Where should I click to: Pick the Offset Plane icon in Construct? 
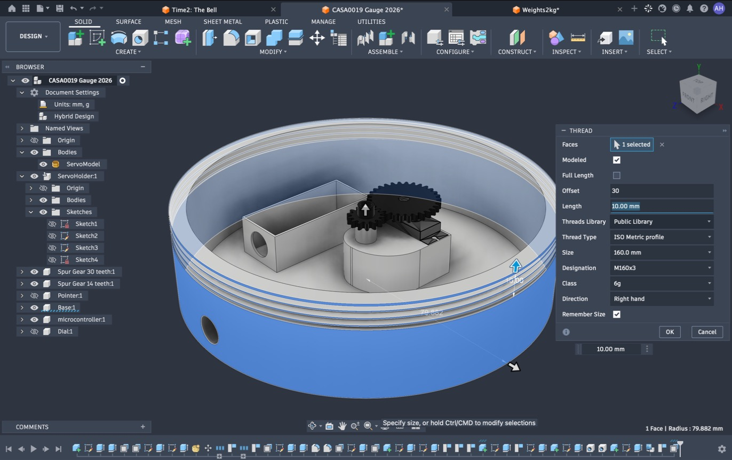click(517, 38)
